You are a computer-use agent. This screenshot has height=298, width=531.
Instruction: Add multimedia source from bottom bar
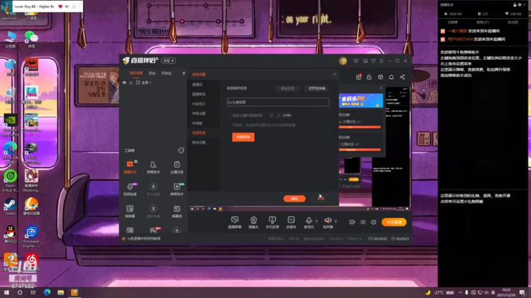tap(291, 223)
